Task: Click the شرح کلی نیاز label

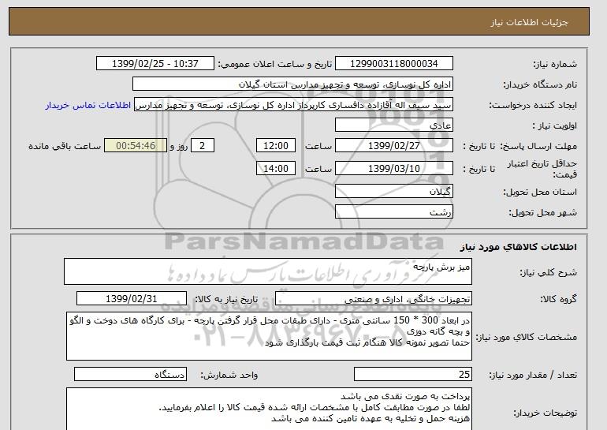Action: (548, 273)
